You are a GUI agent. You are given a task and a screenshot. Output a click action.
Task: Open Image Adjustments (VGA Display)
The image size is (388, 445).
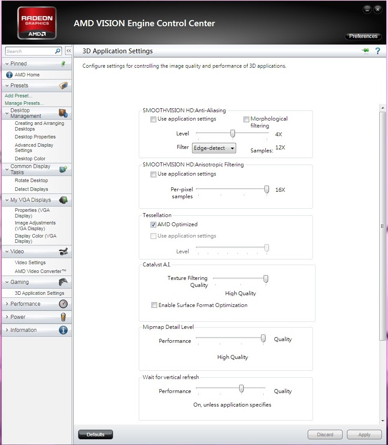(35, 226)
